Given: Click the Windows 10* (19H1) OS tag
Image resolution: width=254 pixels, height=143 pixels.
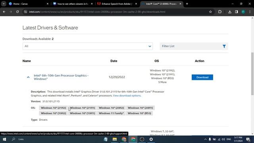Looking at the screenshot, I should coord(83,113).
